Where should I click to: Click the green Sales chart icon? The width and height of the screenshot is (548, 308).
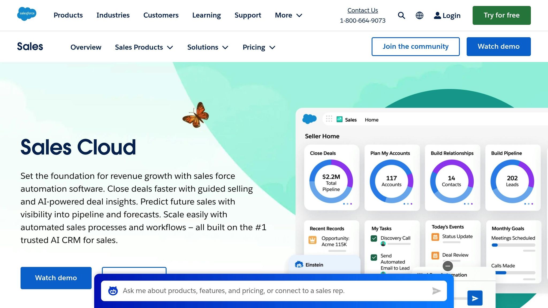tap(339, 119)
